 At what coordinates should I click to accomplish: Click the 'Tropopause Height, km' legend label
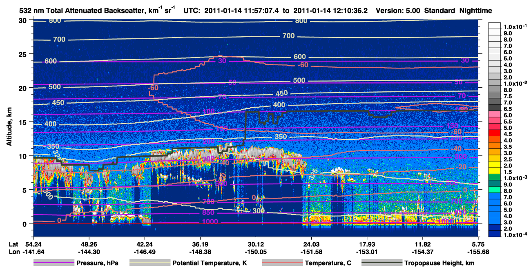(x=439, y=263)
